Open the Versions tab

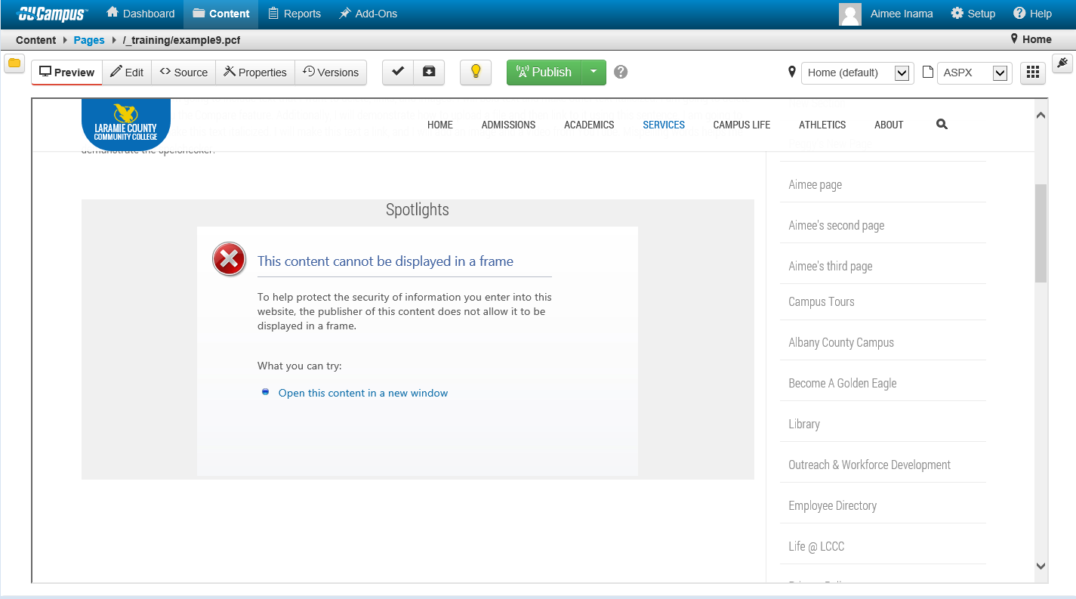pyautogui.click(x=331, y=73)
